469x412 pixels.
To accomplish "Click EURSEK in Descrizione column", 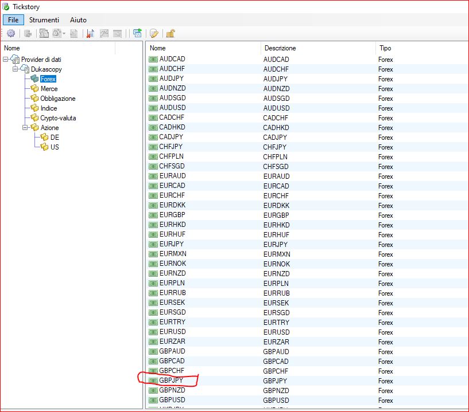I will 276,303.
